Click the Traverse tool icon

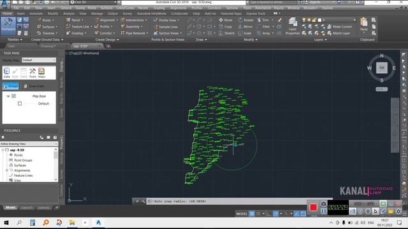coord(39,33)
